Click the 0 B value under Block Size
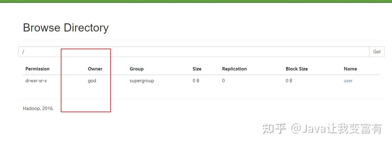Image resolution: width=392 pixels, height=144 pixels. [289, 81]
